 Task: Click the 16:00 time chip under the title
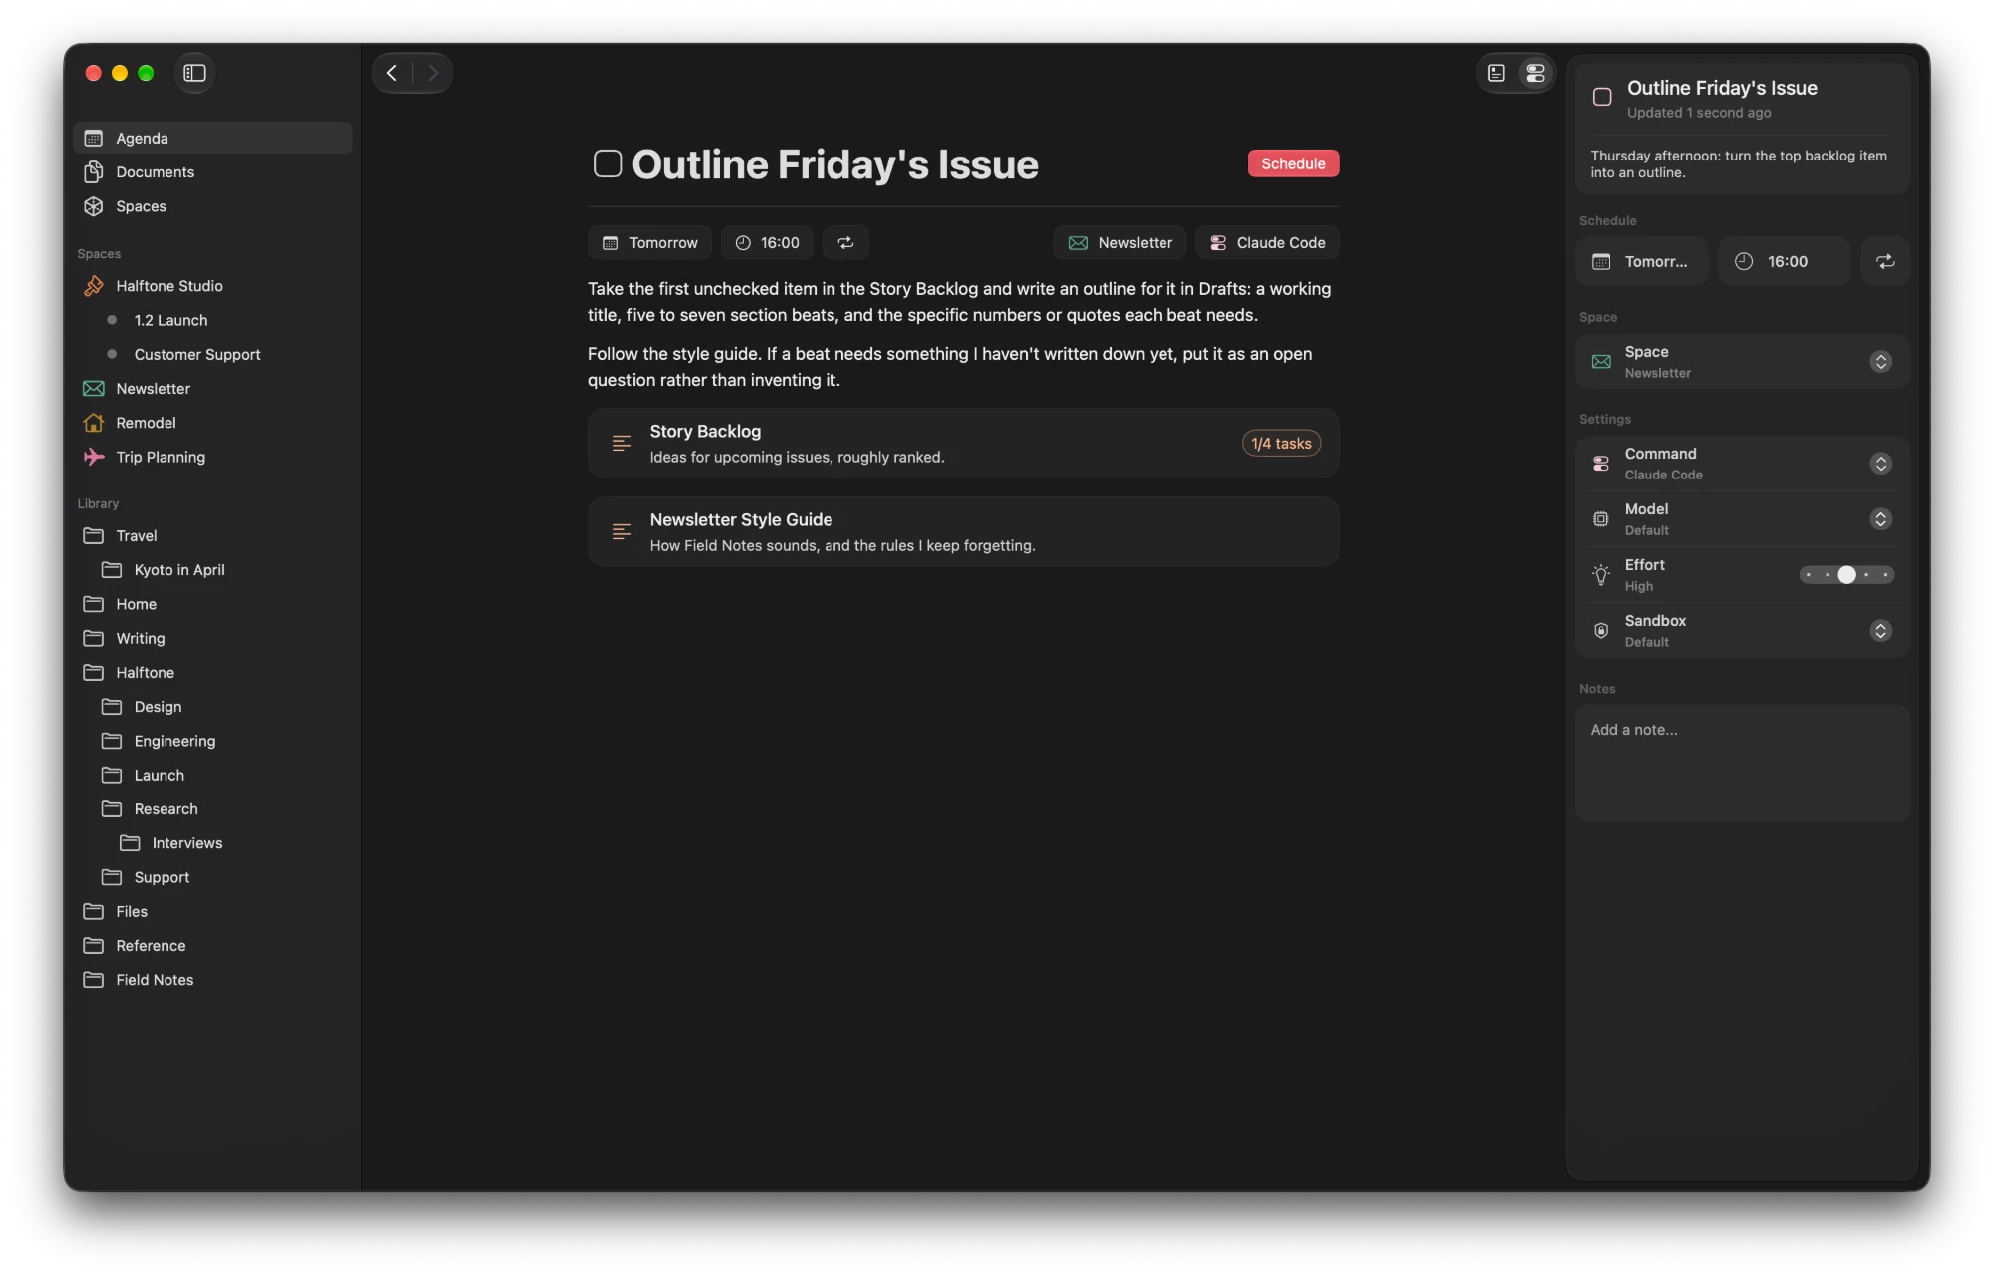(x=767, y=243)
